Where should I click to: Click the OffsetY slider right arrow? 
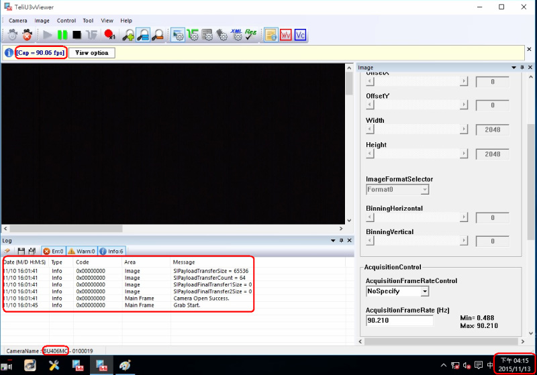coord(464,105)
